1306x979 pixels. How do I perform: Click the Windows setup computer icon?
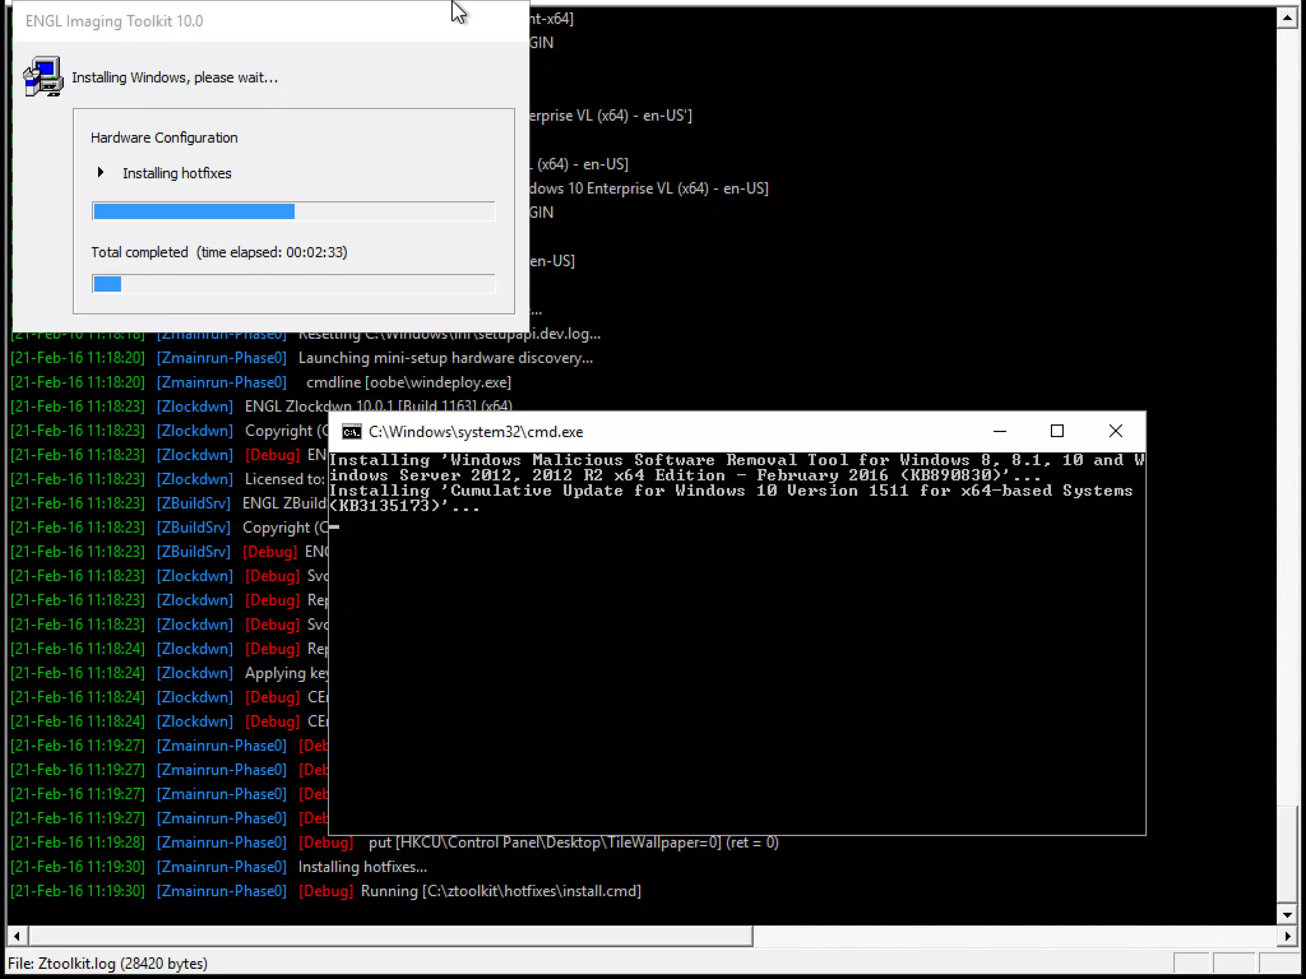[x=43, y=76]
